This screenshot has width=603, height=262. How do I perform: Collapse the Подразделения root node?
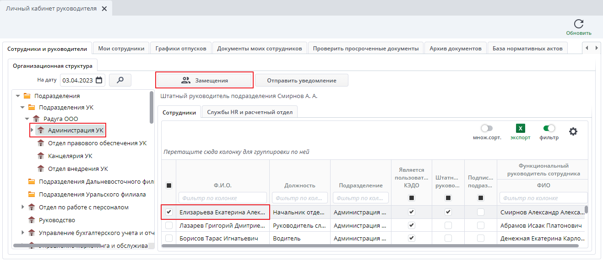(18, 96)
